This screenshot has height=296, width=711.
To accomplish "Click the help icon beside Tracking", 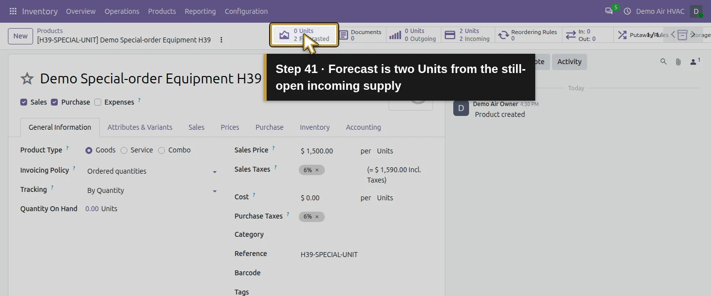I will click(x=52, y=187).
